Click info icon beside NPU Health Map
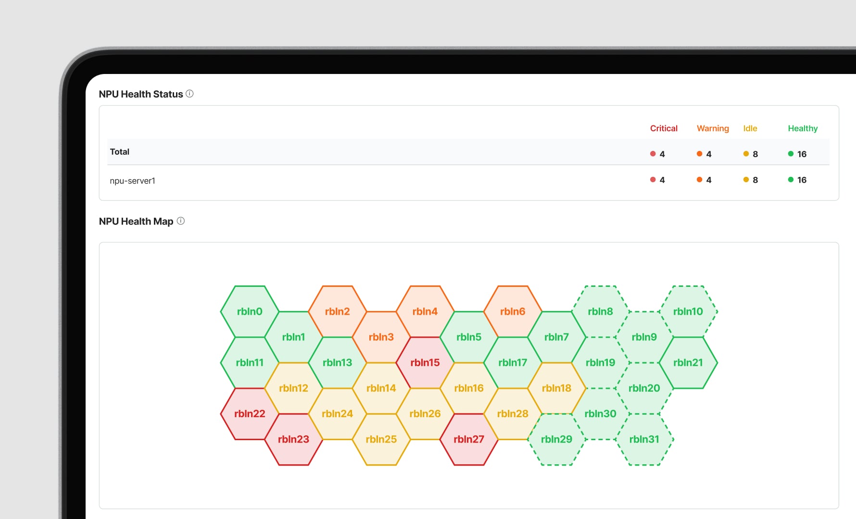 [x=181, y=221]
